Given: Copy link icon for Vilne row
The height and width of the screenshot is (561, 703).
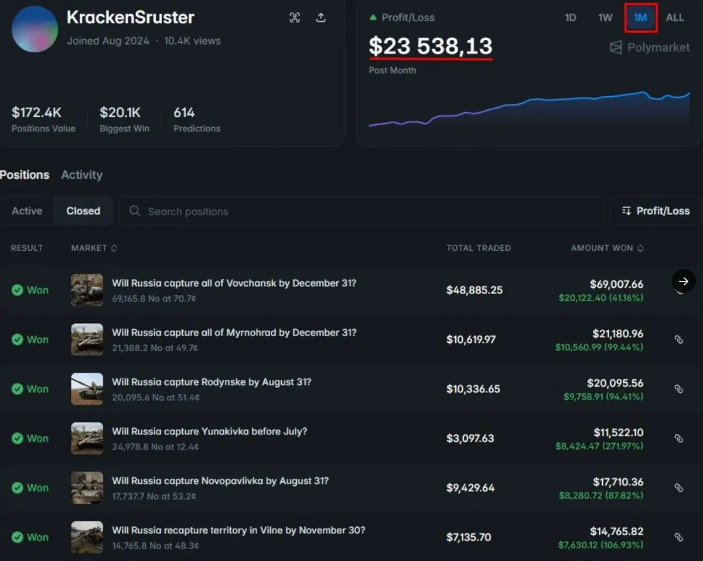Looking at the screenshot, I should pyautogui.click(x=679, y=537).
